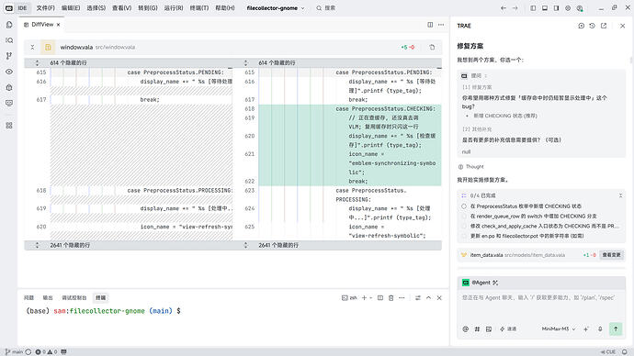Copy window.vala file path icon

coord(432,47)
